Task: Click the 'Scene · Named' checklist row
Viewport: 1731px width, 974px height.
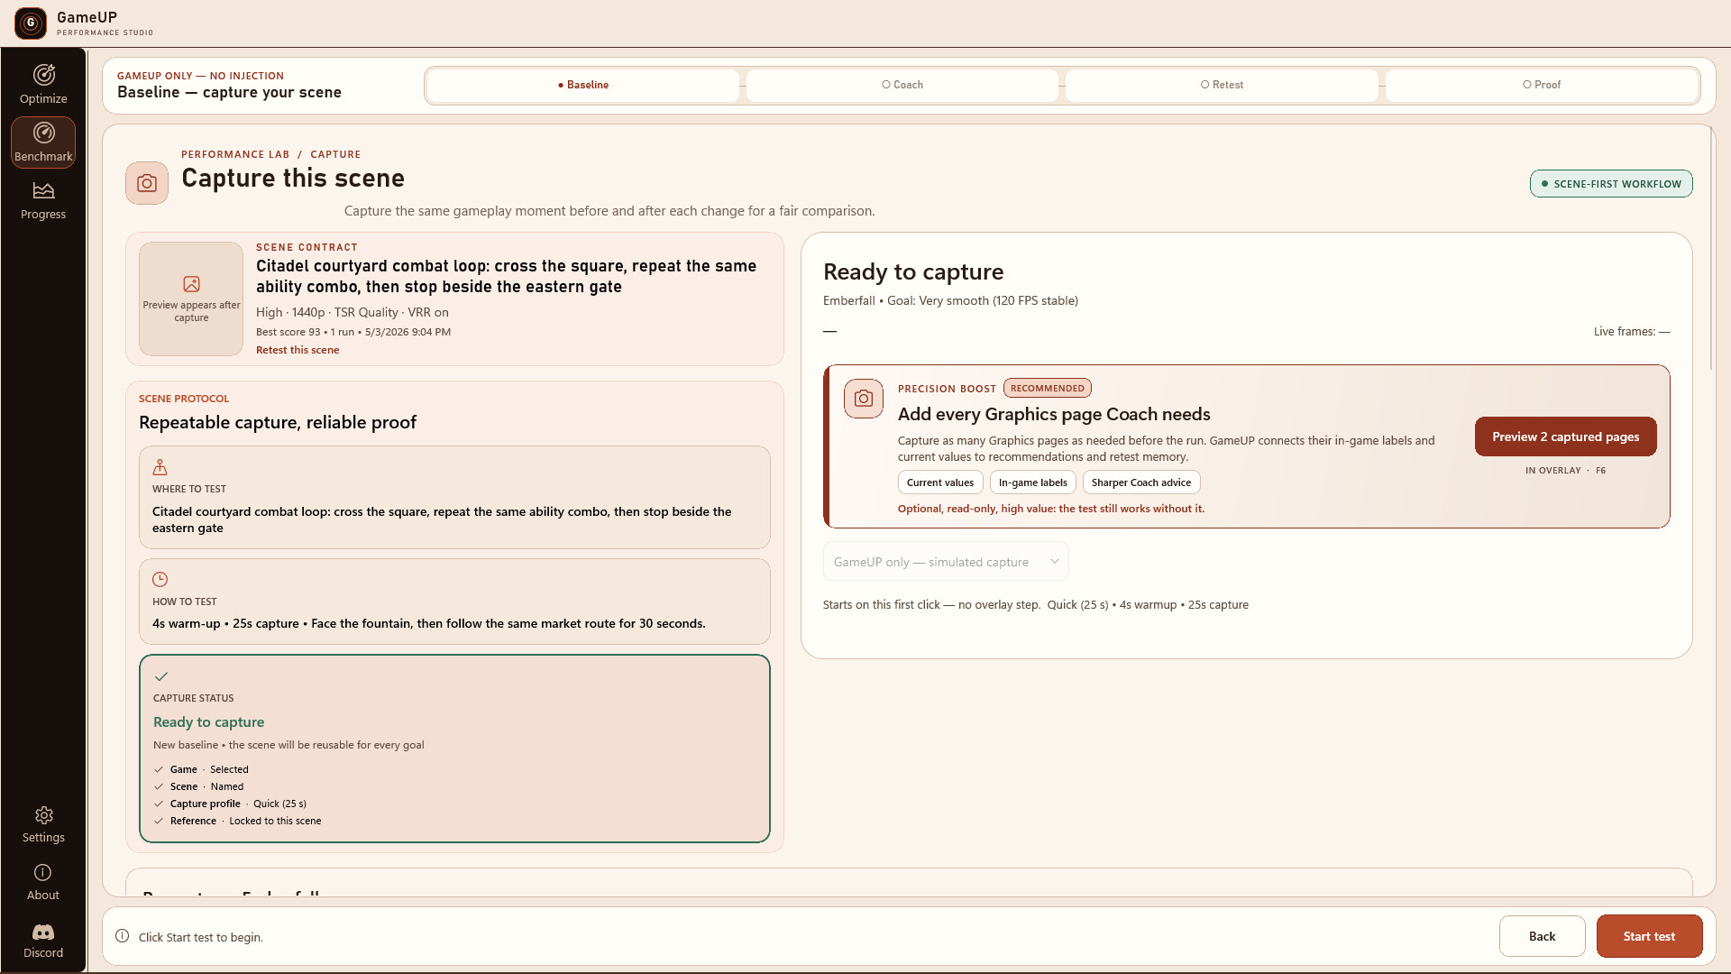Action: 198,786
